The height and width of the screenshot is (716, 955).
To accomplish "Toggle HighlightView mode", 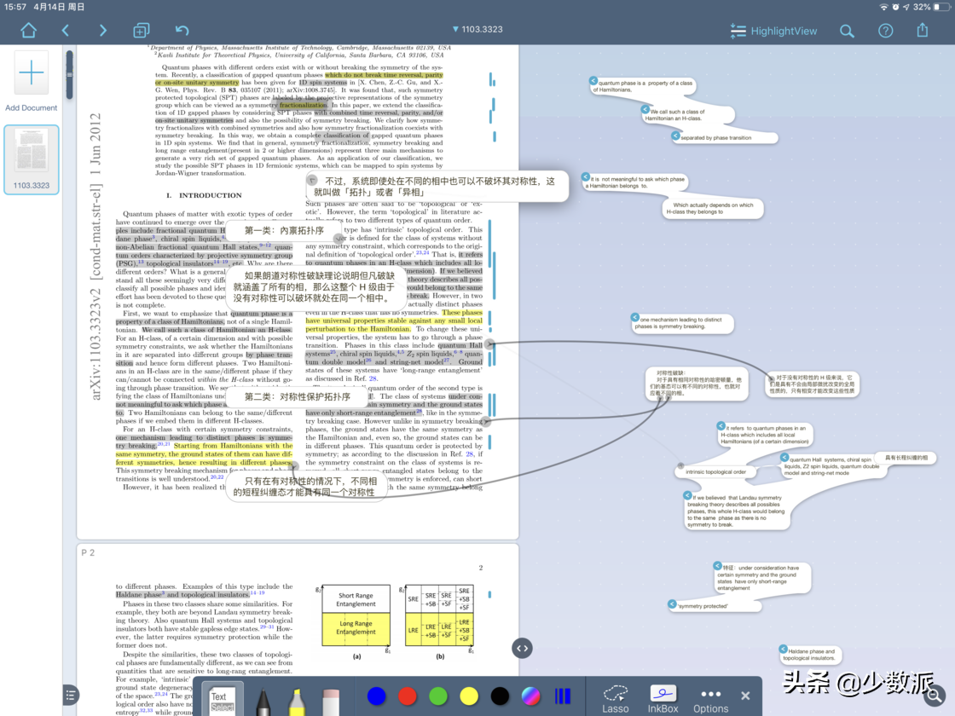I will coord(773,31).
